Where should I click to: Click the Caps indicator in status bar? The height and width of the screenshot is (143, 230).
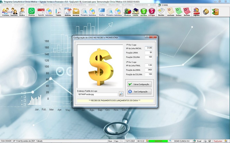116,141
